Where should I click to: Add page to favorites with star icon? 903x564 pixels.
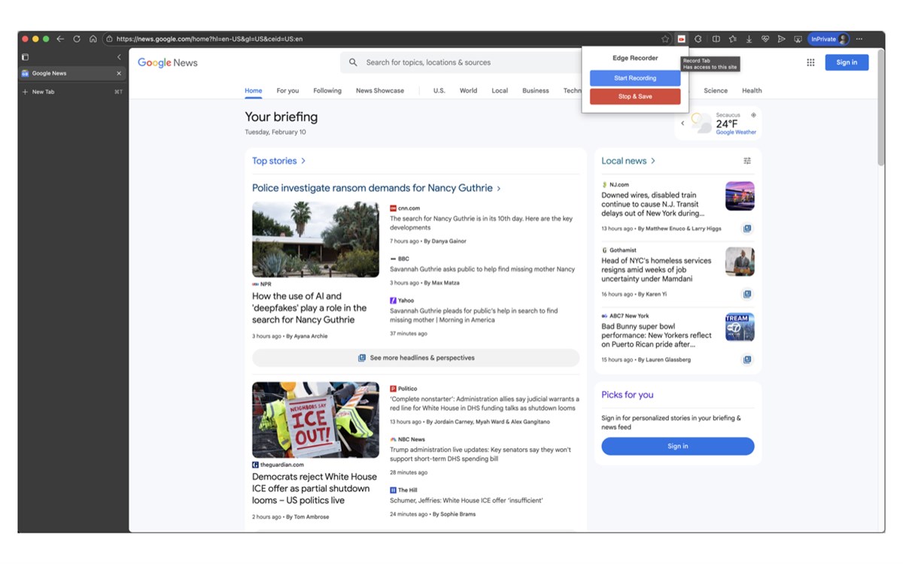(x=665, y=39)
